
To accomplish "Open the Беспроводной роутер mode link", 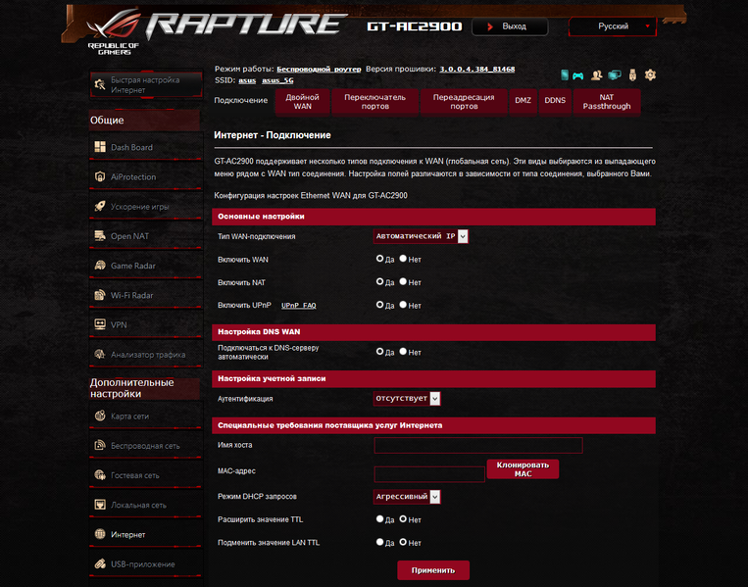I will 319,70.
